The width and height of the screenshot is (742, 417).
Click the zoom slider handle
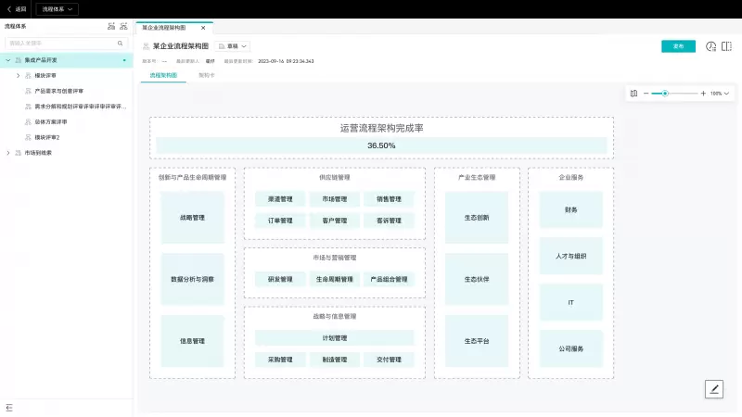[665, 94]
